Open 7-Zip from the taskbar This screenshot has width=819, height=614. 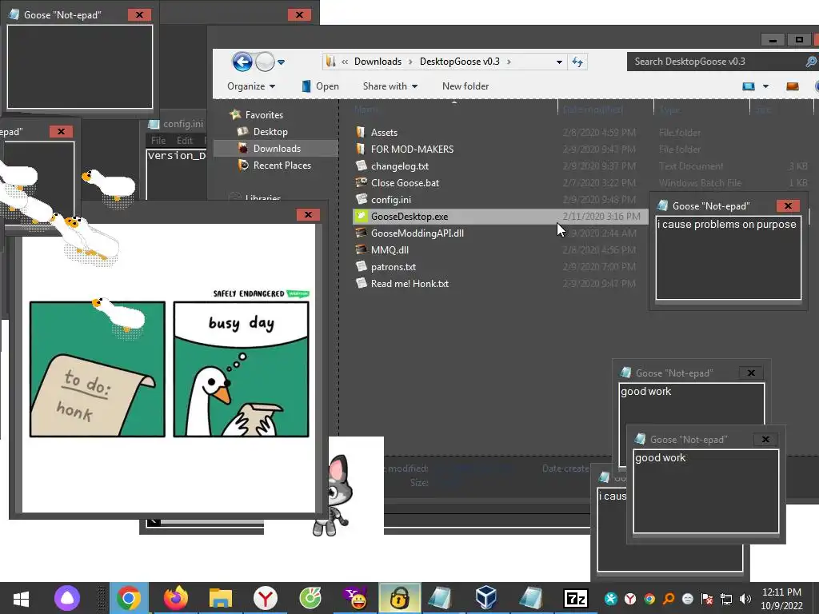coord(576,598)
